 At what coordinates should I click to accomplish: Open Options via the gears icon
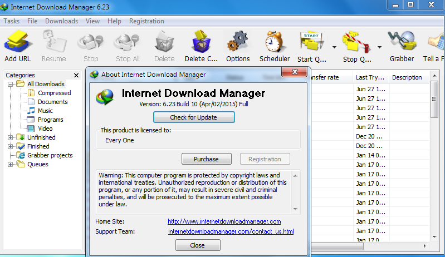[x=238, y=42]
